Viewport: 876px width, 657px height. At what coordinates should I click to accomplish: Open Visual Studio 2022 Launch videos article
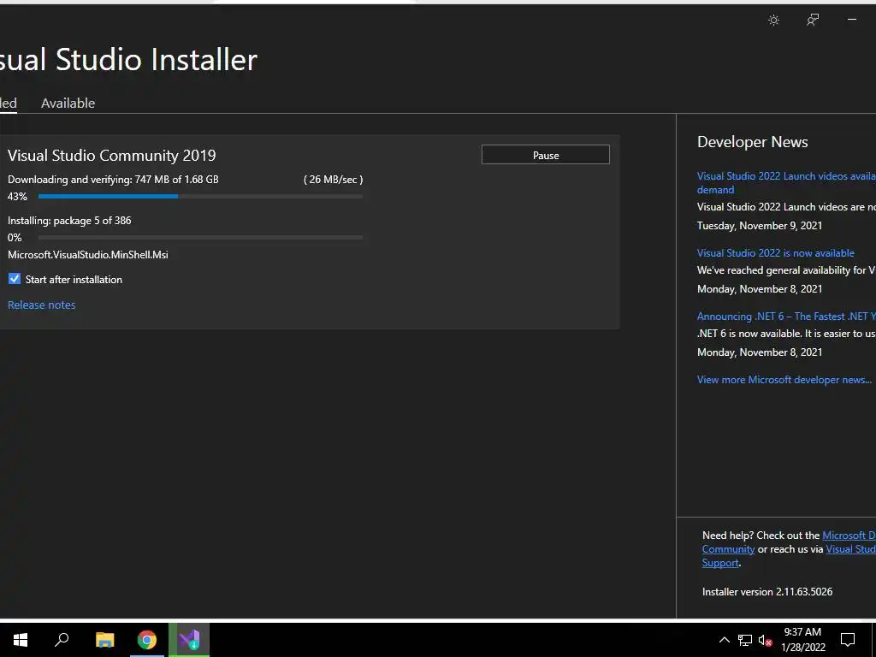(x=786, y=183)
